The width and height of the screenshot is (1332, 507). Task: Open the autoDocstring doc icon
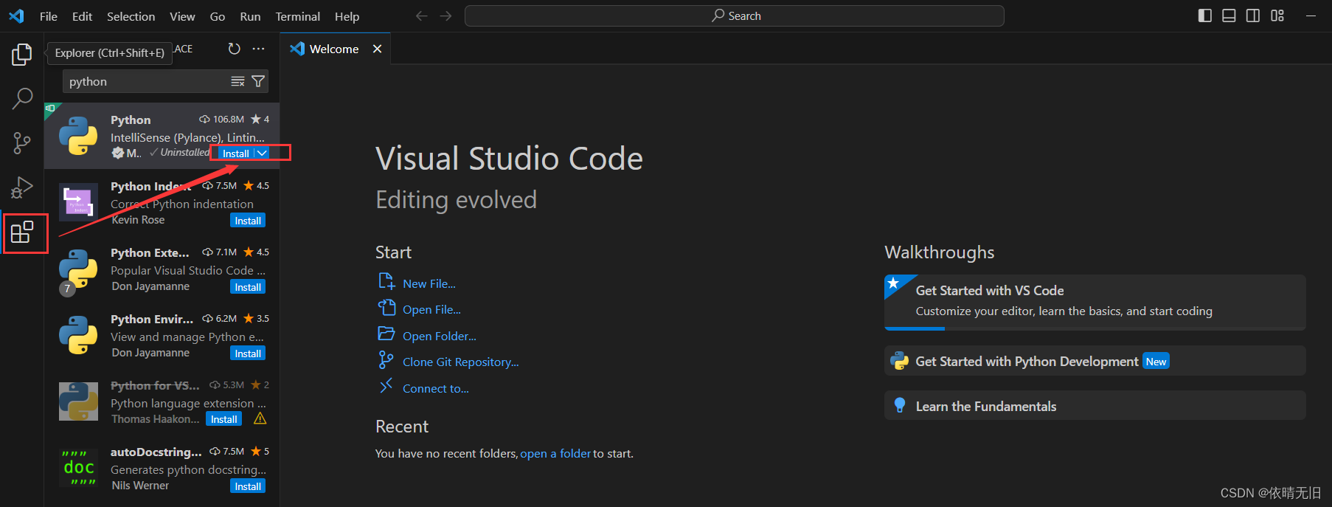78,468
